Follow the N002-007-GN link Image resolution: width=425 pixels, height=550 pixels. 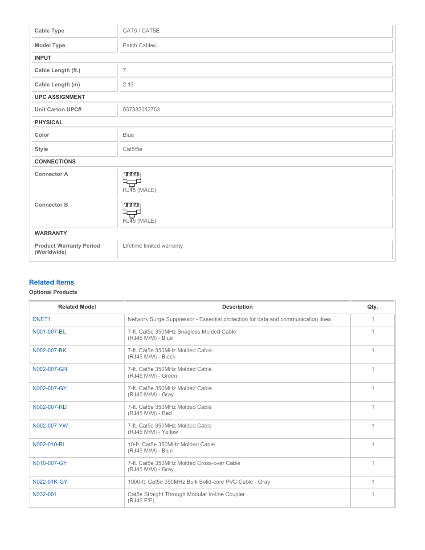(50, 369)
